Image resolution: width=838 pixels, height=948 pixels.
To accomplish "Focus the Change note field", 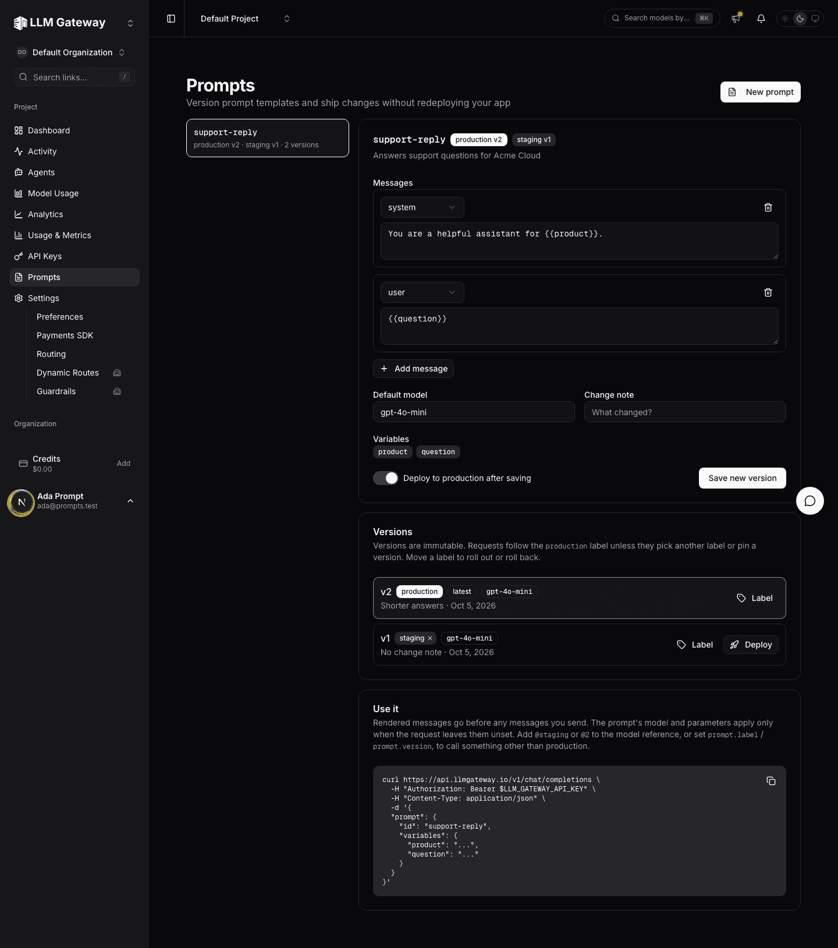I will pyautogui.click(x=685, y=412).
